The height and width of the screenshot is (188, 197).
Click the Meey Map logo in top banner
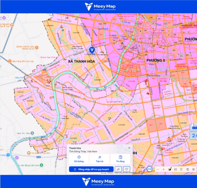tap(100, 7)
